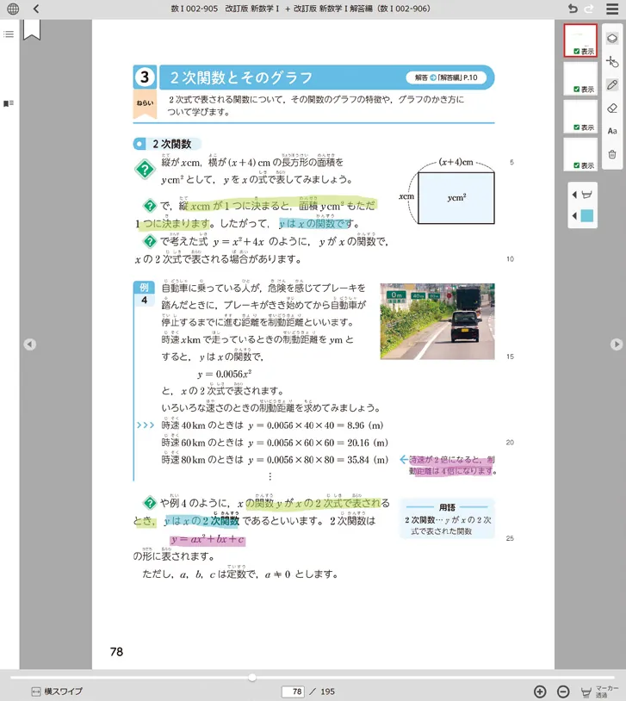626x701 pixels.
Task: Select the pen drawing tool
Action: 612,85
